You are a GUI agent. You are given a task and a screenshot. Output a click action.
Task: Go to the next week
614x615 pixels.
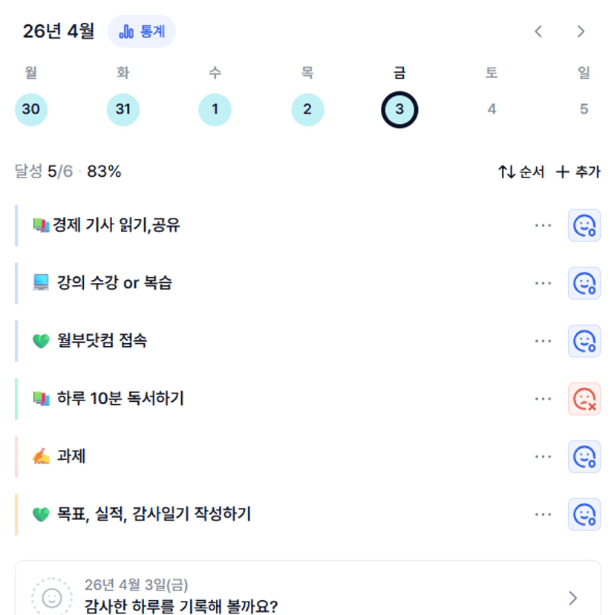tap(581, 31)
